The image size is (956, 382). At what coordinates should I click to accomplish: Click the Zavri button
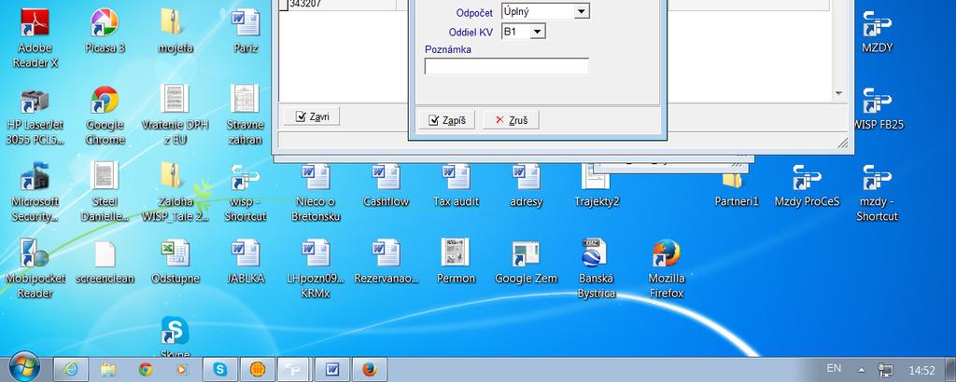click(x=311, y=116)
